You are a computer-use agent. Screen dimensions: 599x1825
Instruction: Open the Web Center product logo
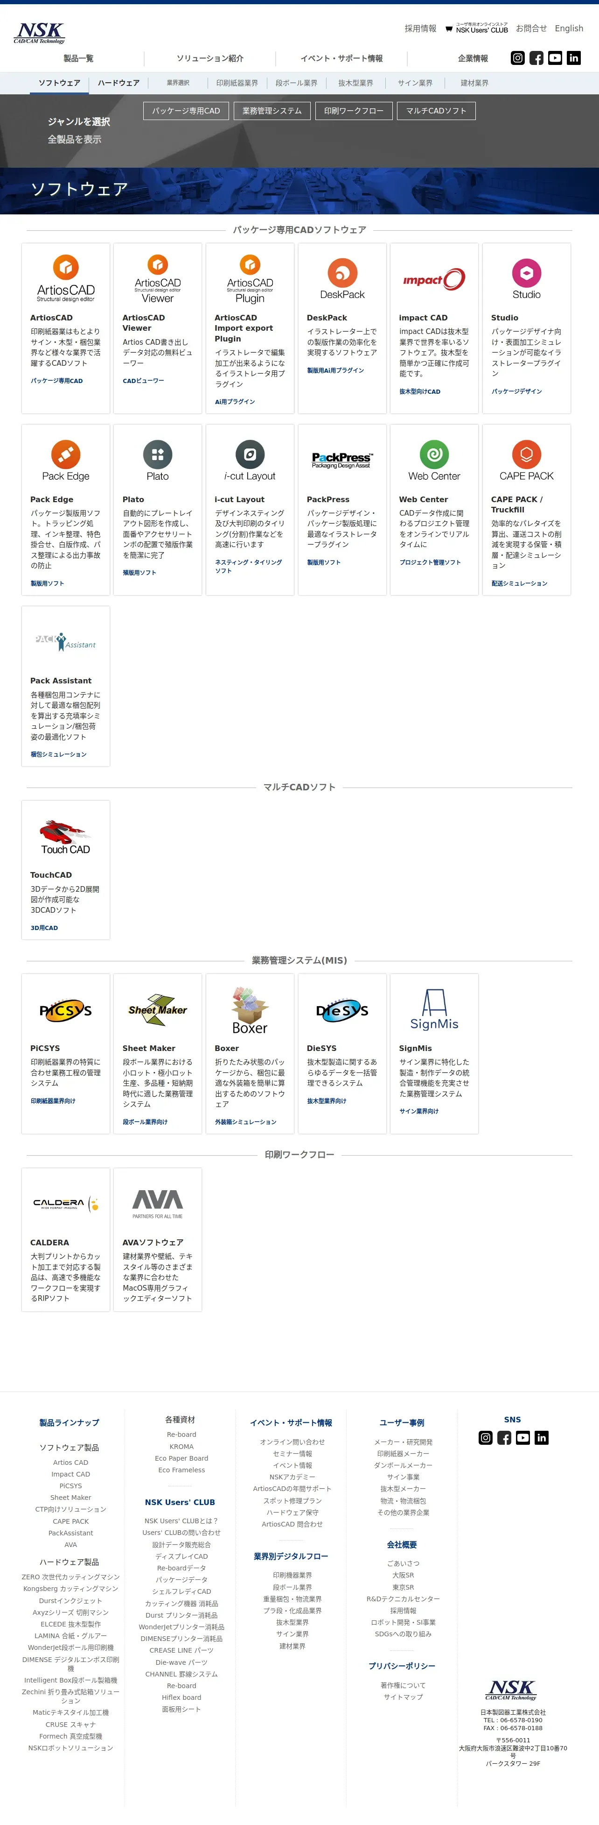pos(434,461)
